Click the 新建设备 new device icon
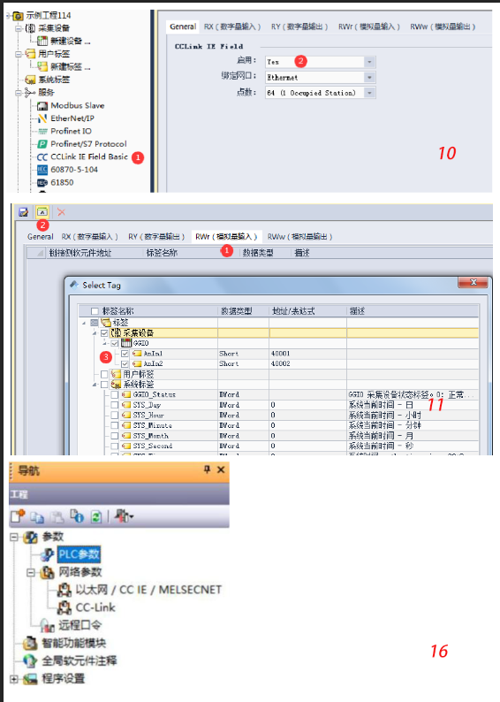The height and width of the screenshot is (702, 500). [x=42, y=42]
